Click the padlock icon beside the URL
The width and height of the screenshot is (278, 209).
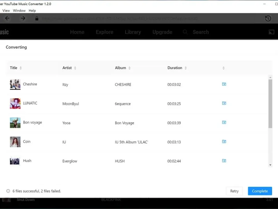click(x=37, y=18)
